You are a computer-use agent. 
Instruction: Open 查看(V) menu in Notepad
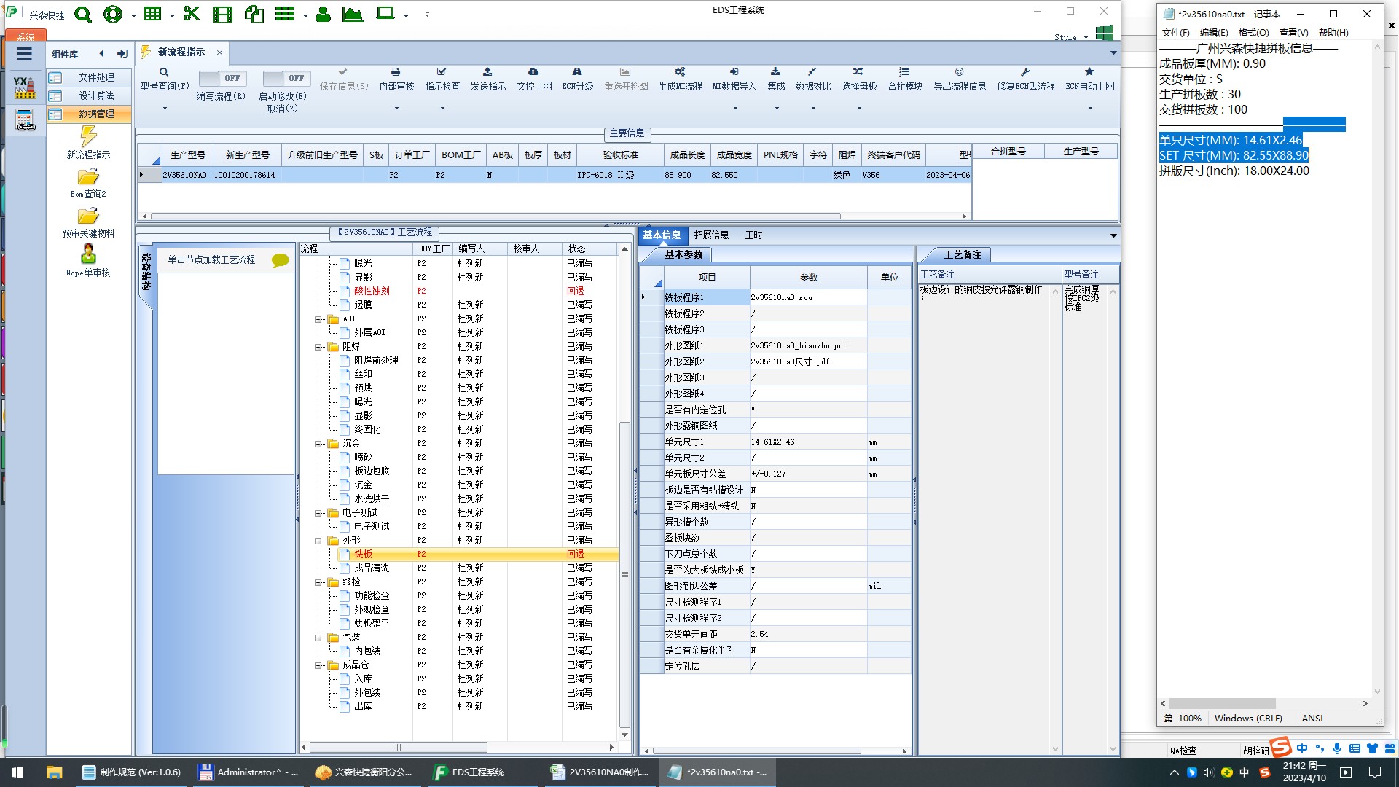point(1293,33)
